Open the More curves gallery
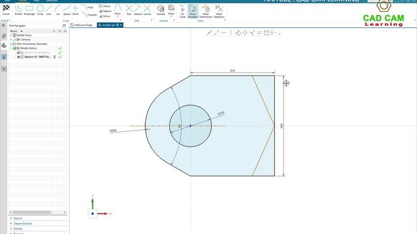Image resolution: width=417 pixels, height=234 pixels. tap(117, 10)
